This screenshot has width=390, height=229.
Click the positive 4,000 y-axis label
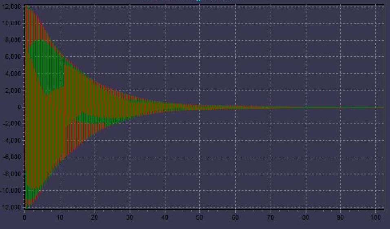(x=12, y=74)
